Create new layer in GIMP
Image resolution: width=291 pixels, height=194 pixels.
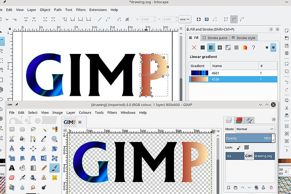click(x=228, y=188)
